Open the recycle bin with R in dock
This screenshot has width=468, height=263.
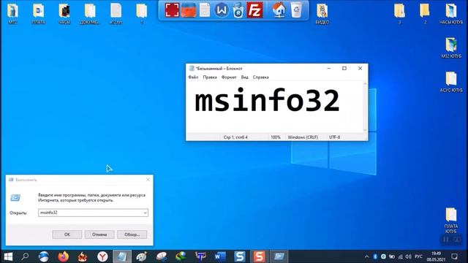238,10
